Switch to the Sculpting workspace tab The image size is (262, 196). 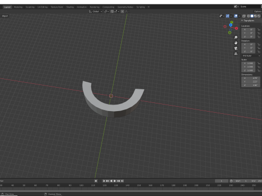30,7
